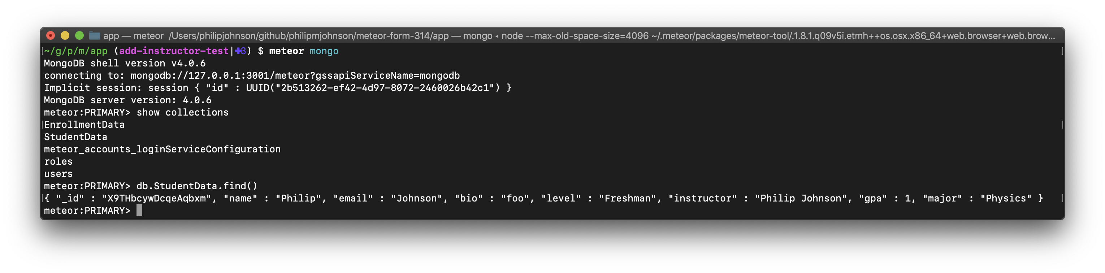Click the roles collection name
This screenshot has width=1105, height=273.
(58, 162)
